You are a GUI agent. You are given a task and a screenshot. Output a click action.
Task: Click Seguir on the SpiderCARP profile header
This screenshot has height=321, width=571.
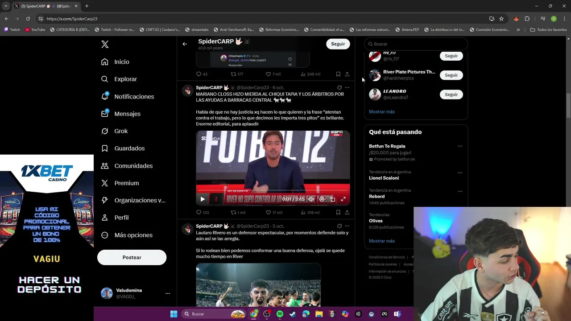pos(338,44)
